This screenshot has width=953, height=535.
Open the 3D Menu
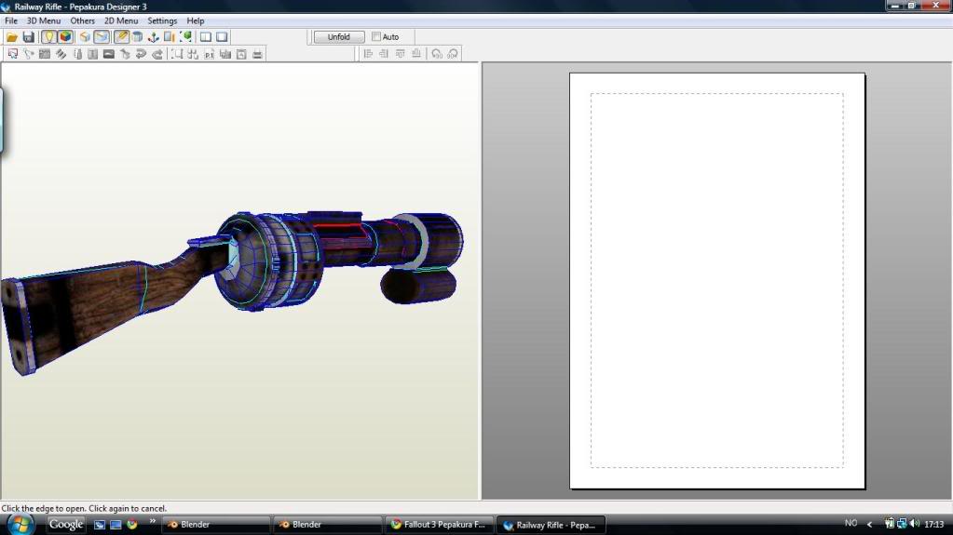(43, 20)
